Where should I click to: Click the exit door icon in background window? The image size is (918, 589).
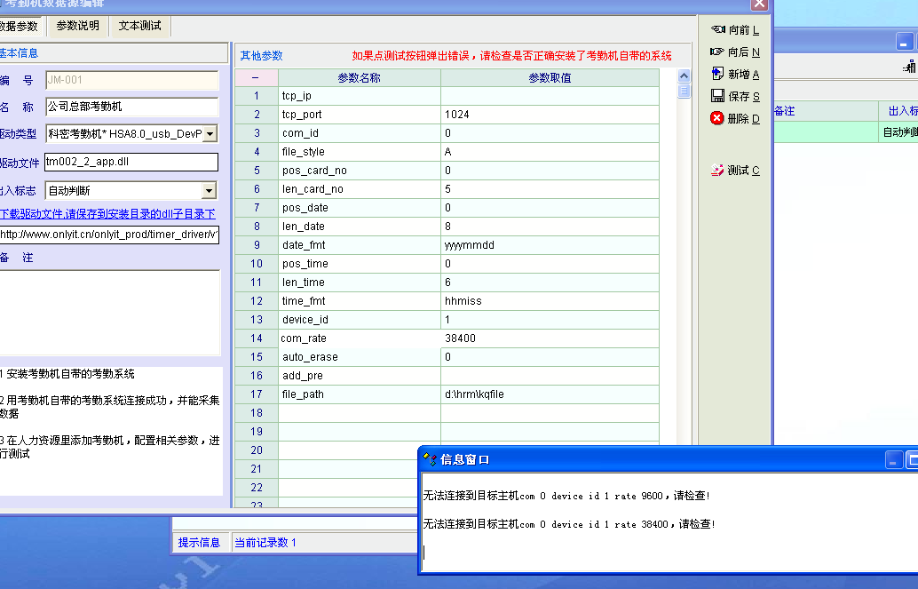point(910,67)
